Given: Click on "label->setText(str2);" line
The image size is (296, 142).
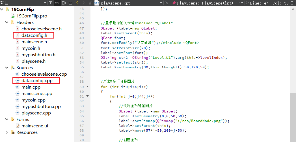Looking at the screenshot, I should point(124,62).
